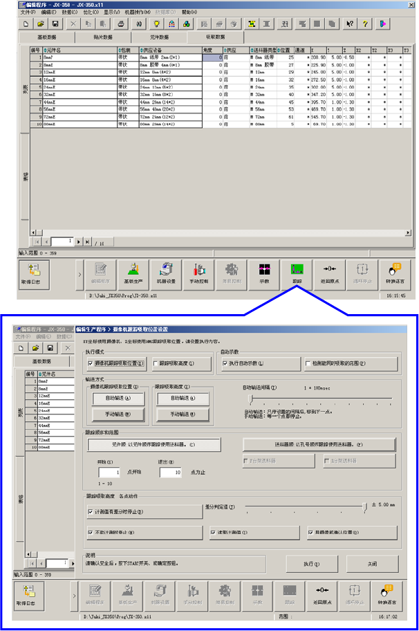Click the 开始(S) start point input field

109,473
